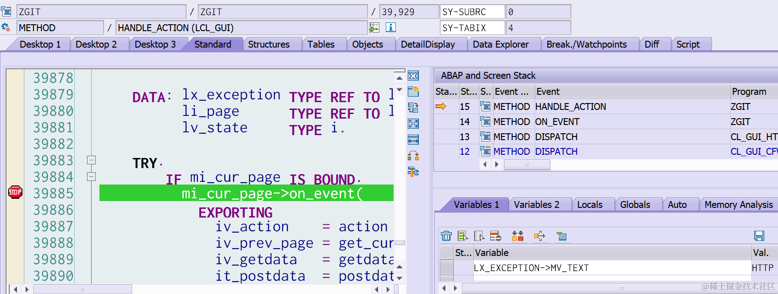Image resolution: width=778 pixels, height=294 pixels.
Task: Click the orange square arrows export icon
Action: pyautogui.click(x=539, y=236)
